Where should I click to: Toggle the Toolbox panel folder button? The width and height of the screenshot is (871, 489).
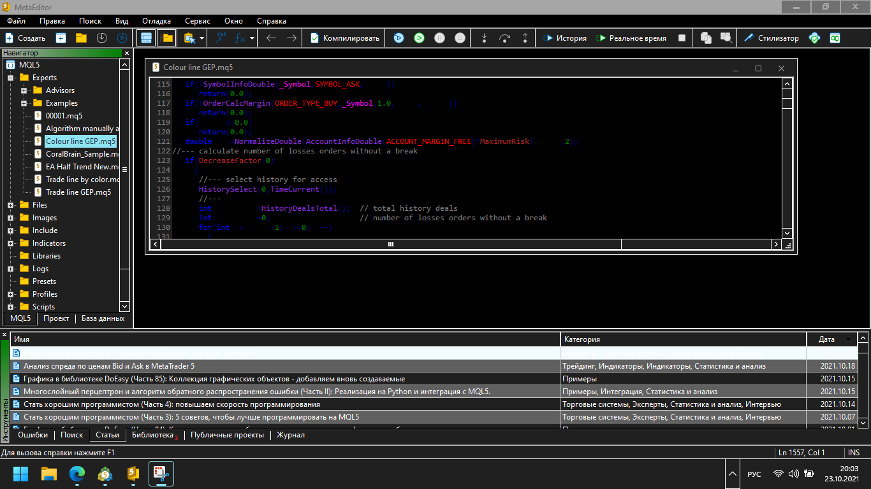click(167, 38)
